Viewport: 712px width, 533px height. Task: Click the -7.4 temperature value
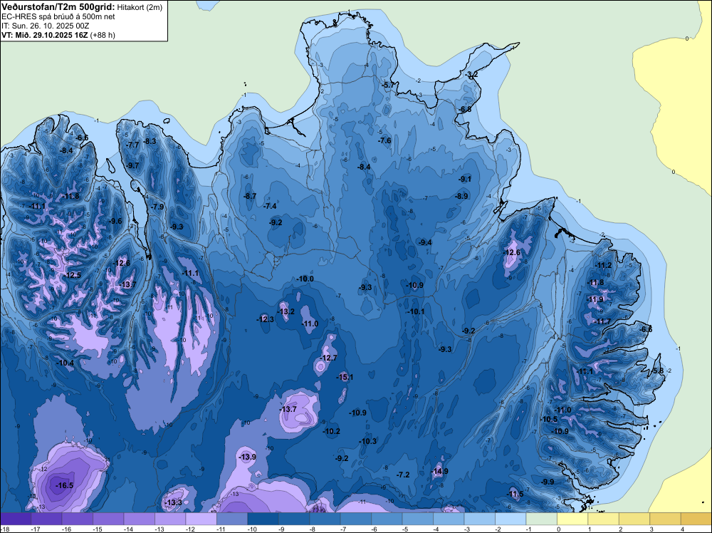pyautogui.click(x=270, y=206)
